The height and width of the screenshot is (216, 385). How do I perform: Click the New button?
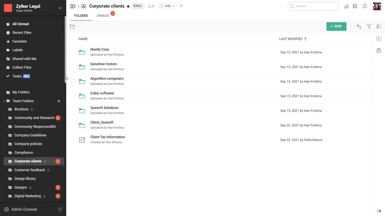(336, 26)
